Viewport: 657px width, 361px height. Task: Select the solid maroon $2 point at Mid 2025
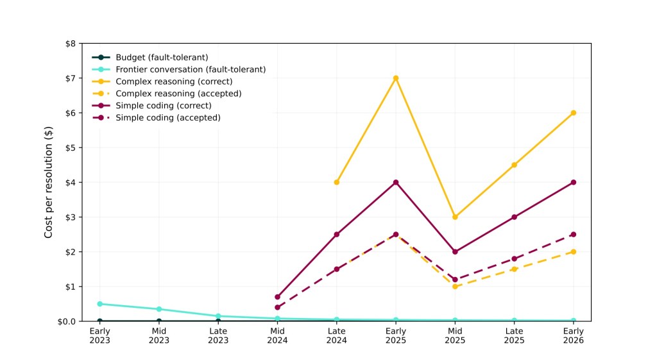(x=455, y=252)
